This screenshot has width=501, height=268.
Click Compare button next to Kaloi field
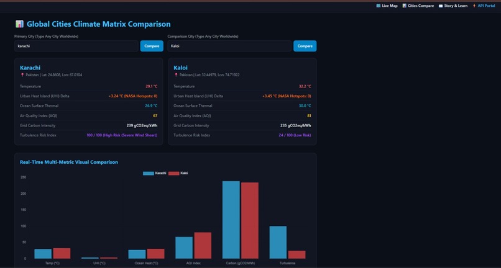(305, 46)
